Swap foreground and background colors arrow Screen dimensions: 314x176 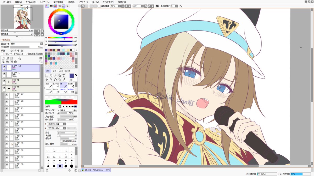(76, 75)
